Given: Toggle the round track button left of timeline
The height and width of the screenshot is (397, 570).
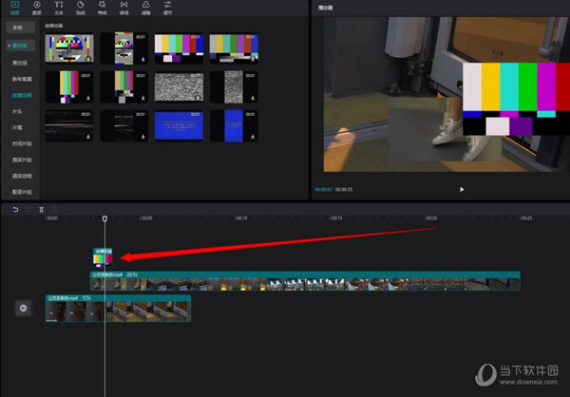Looking at the screenshot, I should tap(23, 308).
